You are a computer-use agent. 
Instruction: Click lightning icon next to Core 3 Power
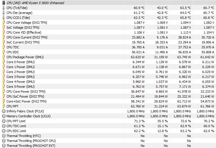click(4, 77)
